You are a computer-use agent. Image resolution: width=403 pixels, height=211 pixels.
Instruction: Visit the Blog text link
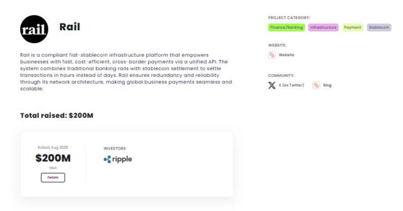coord(327,85)
